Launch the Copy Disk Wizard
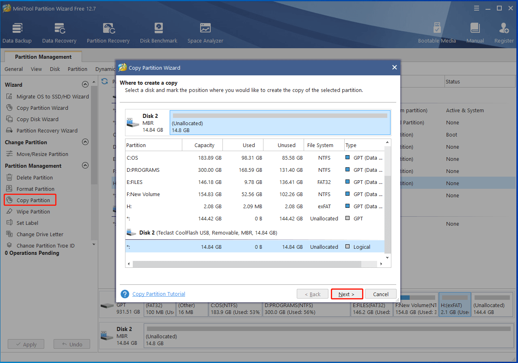 32,119
